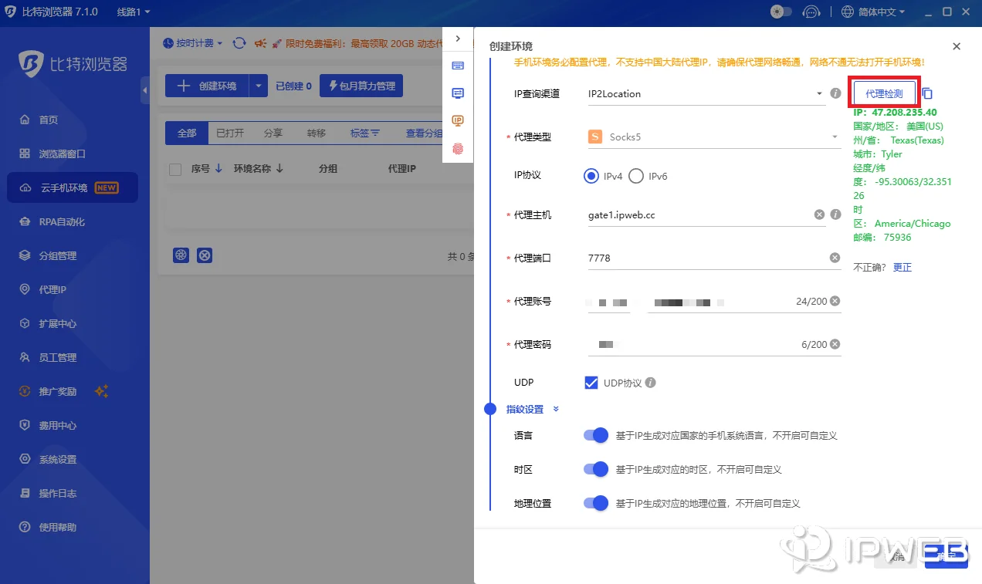Clear the 代理端口 field with its X icon

click(x=834, y=258)
